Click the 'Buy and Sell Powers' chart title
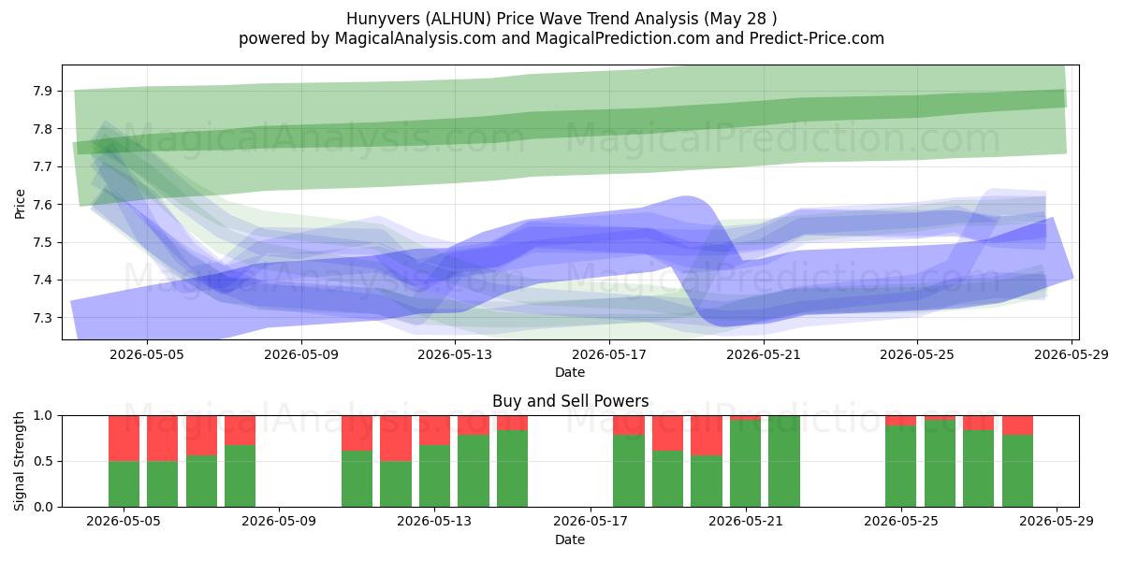Image resolution: width=1123 pixels, height=561 pixels. pyautogui.click(x=570, y=401)
